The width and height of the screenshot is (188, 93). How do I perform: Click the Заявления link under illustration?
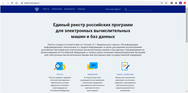[92, 74]
